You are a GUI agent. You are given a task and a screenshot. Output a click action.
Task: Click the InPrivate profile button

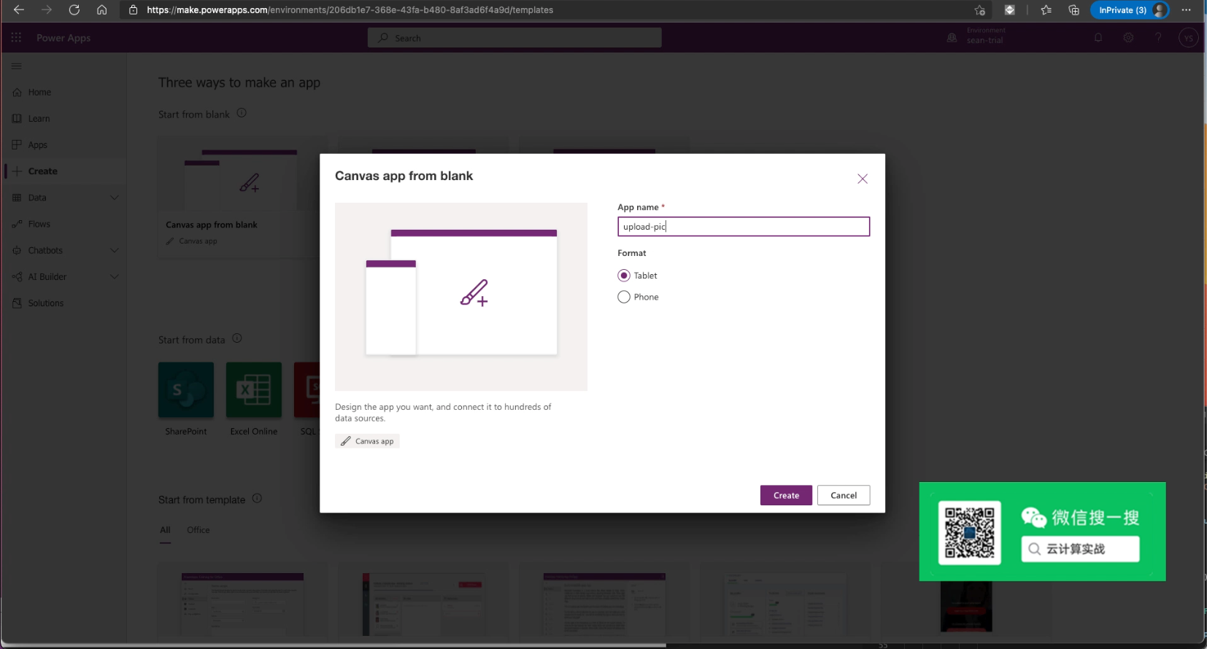point(1130,10)
